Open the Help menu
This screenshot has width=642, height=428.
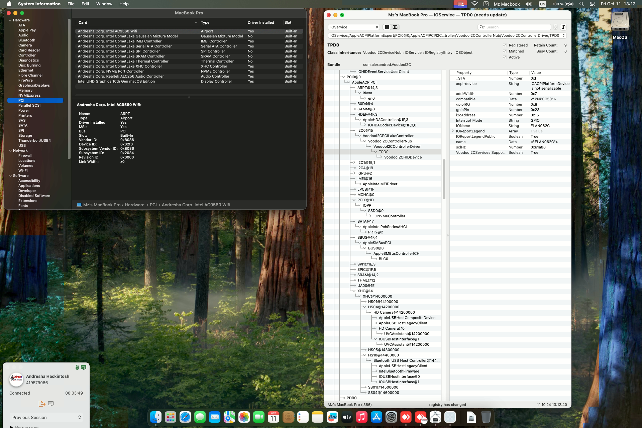[124, 4]
